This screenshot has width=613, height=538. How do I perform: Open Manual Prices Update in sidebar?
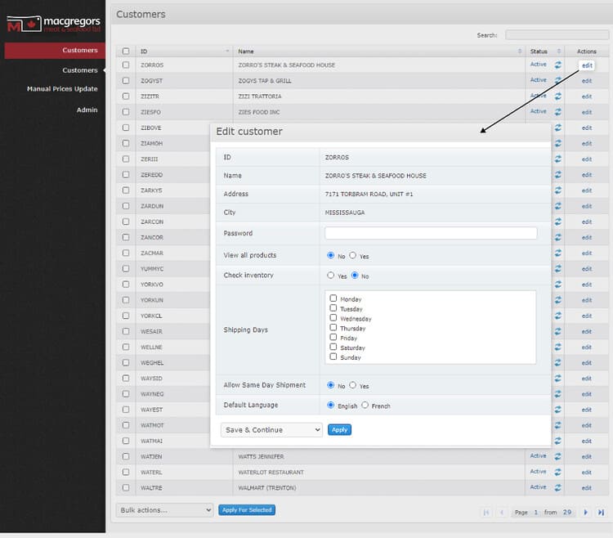coord(62,89)
